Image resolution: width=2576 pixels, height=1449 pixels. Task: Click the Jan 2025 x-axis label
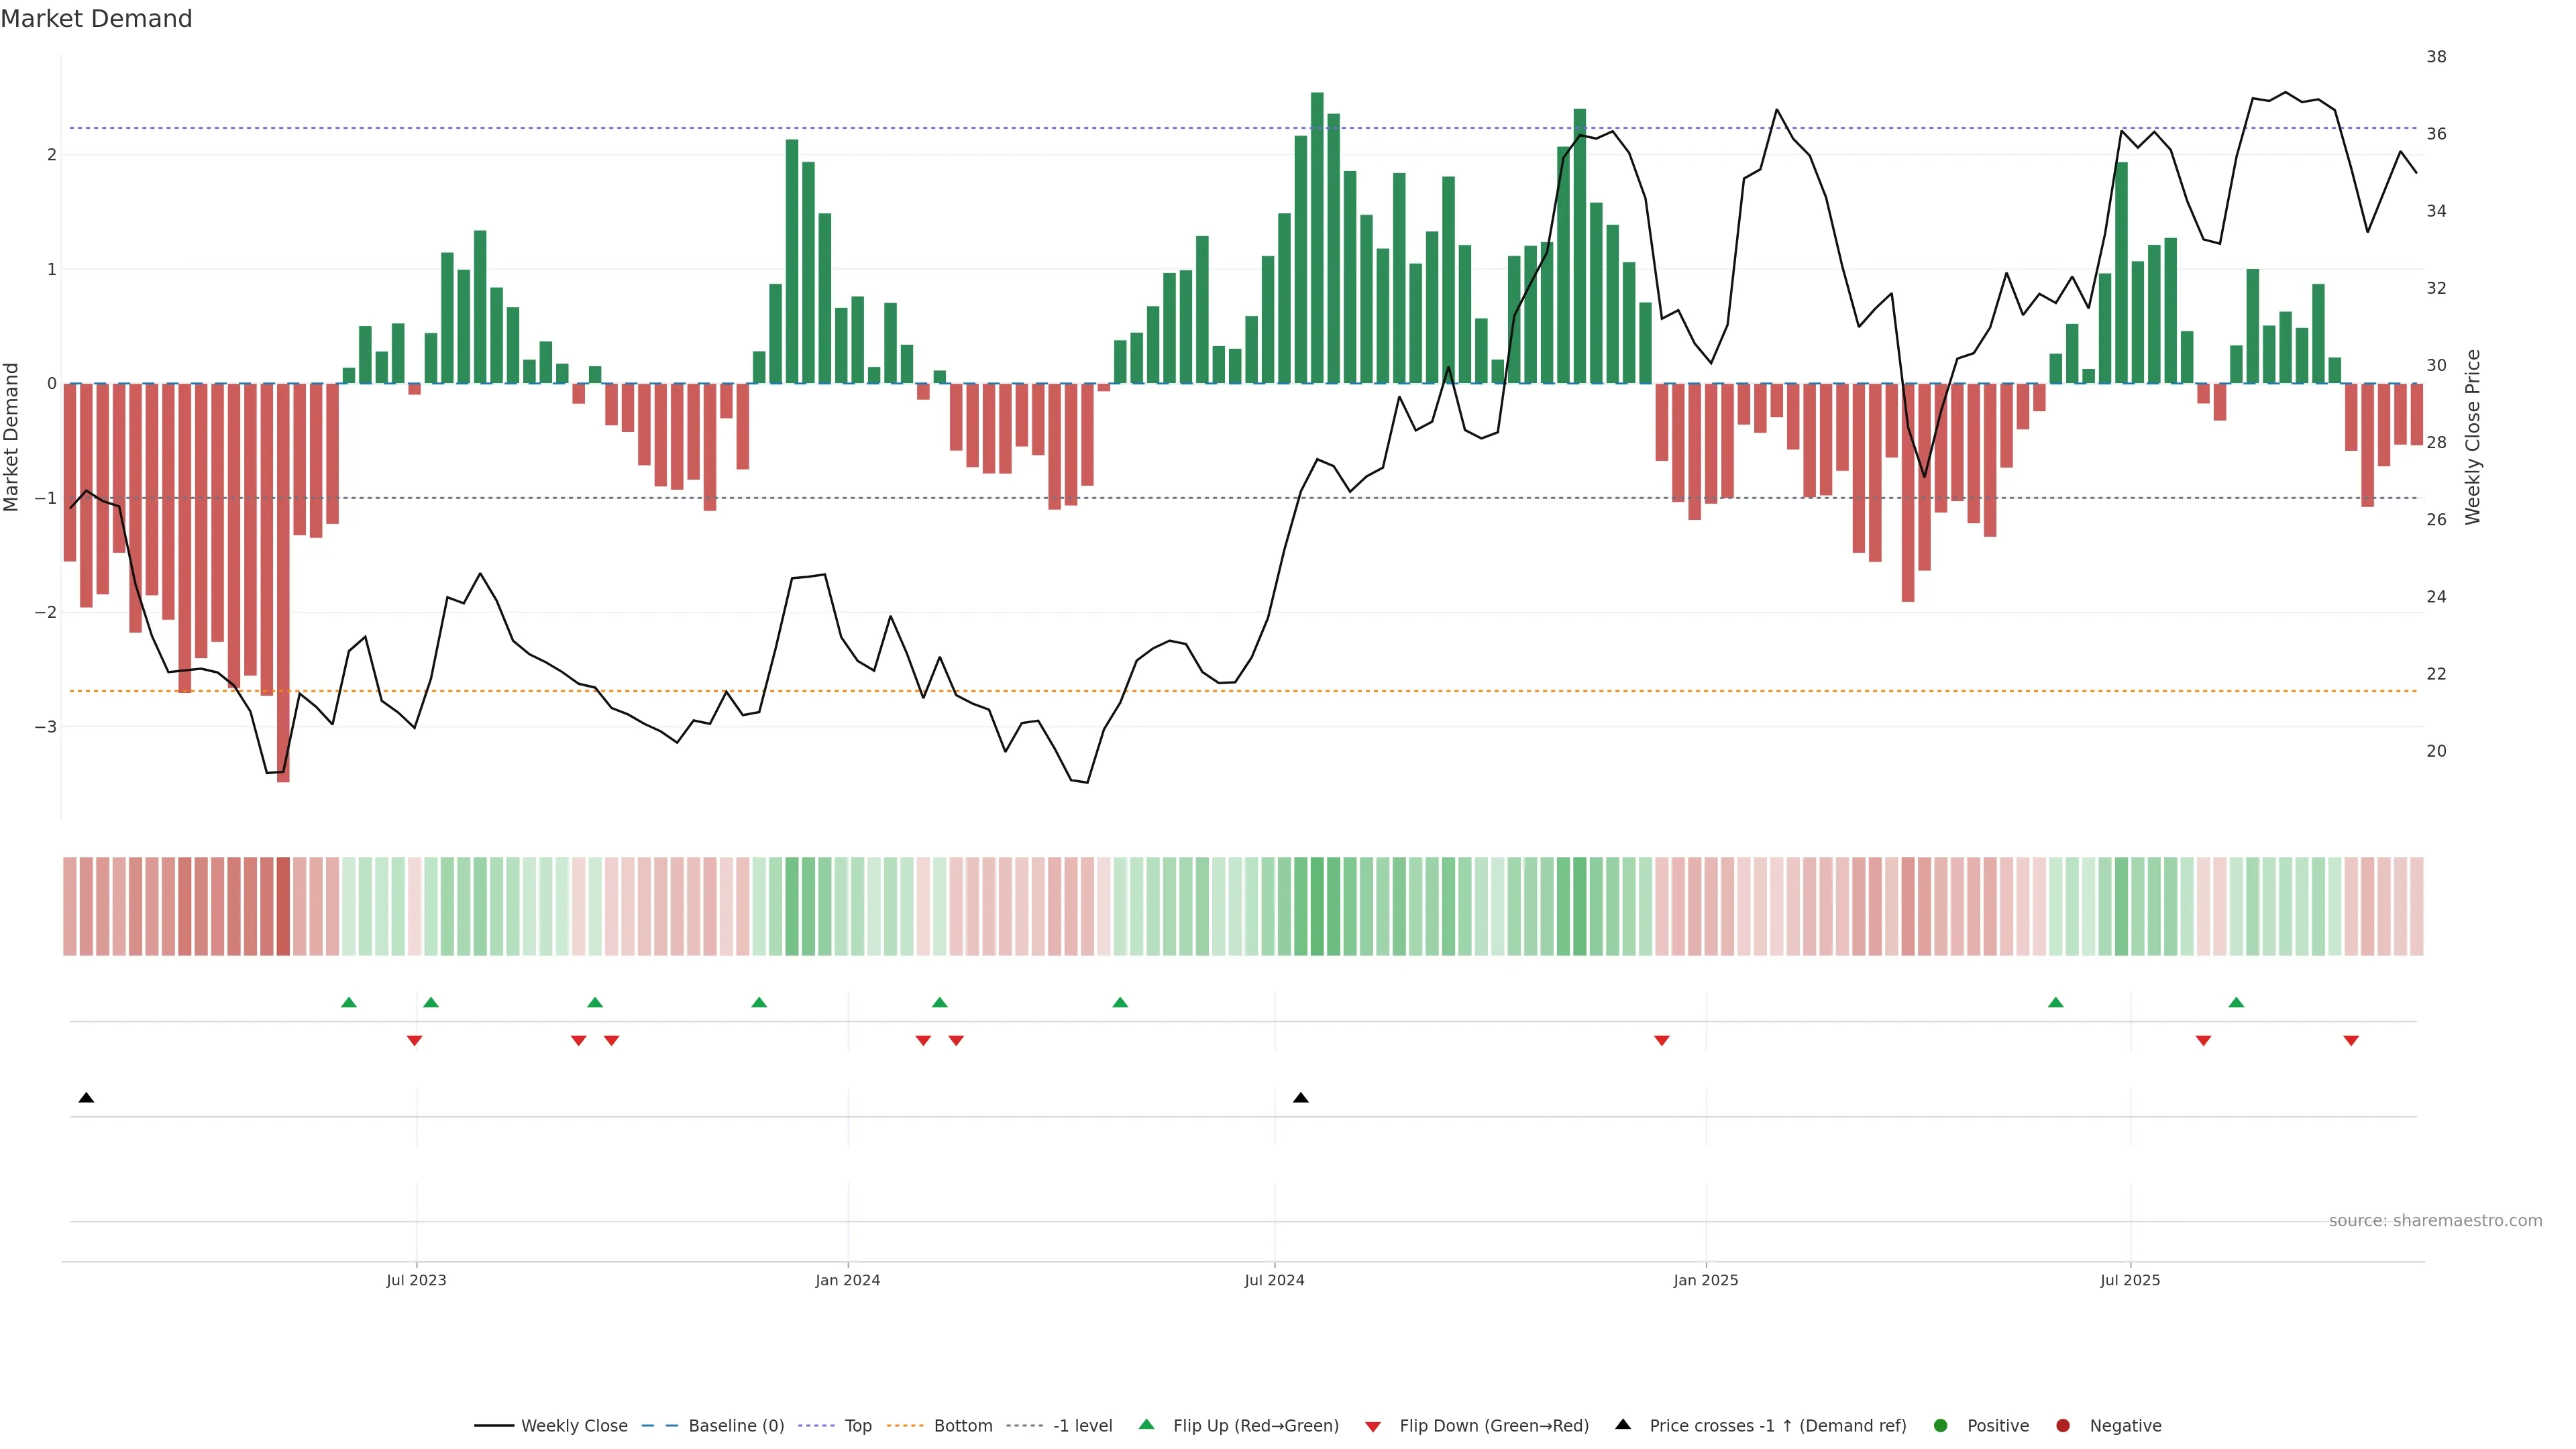[1705, 1280]
